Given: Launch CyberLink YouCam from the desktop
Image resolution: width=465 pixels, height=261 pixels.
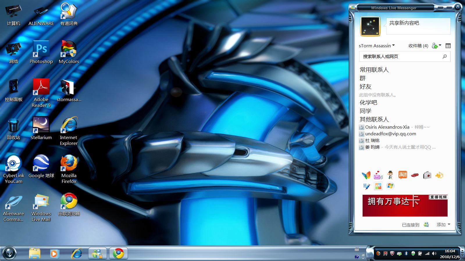Looking at the screenshot, I should (13, 169).
